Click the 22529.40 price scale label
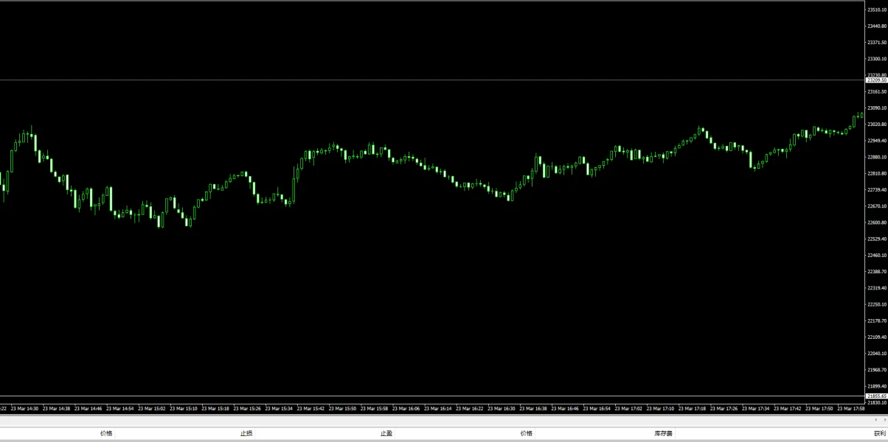Viewport: 888px width, 442px height. click(x=877, y=239)
